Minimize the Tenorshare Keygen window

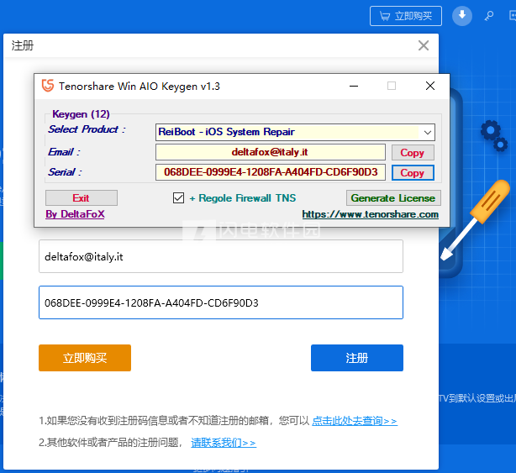point(354,87)
